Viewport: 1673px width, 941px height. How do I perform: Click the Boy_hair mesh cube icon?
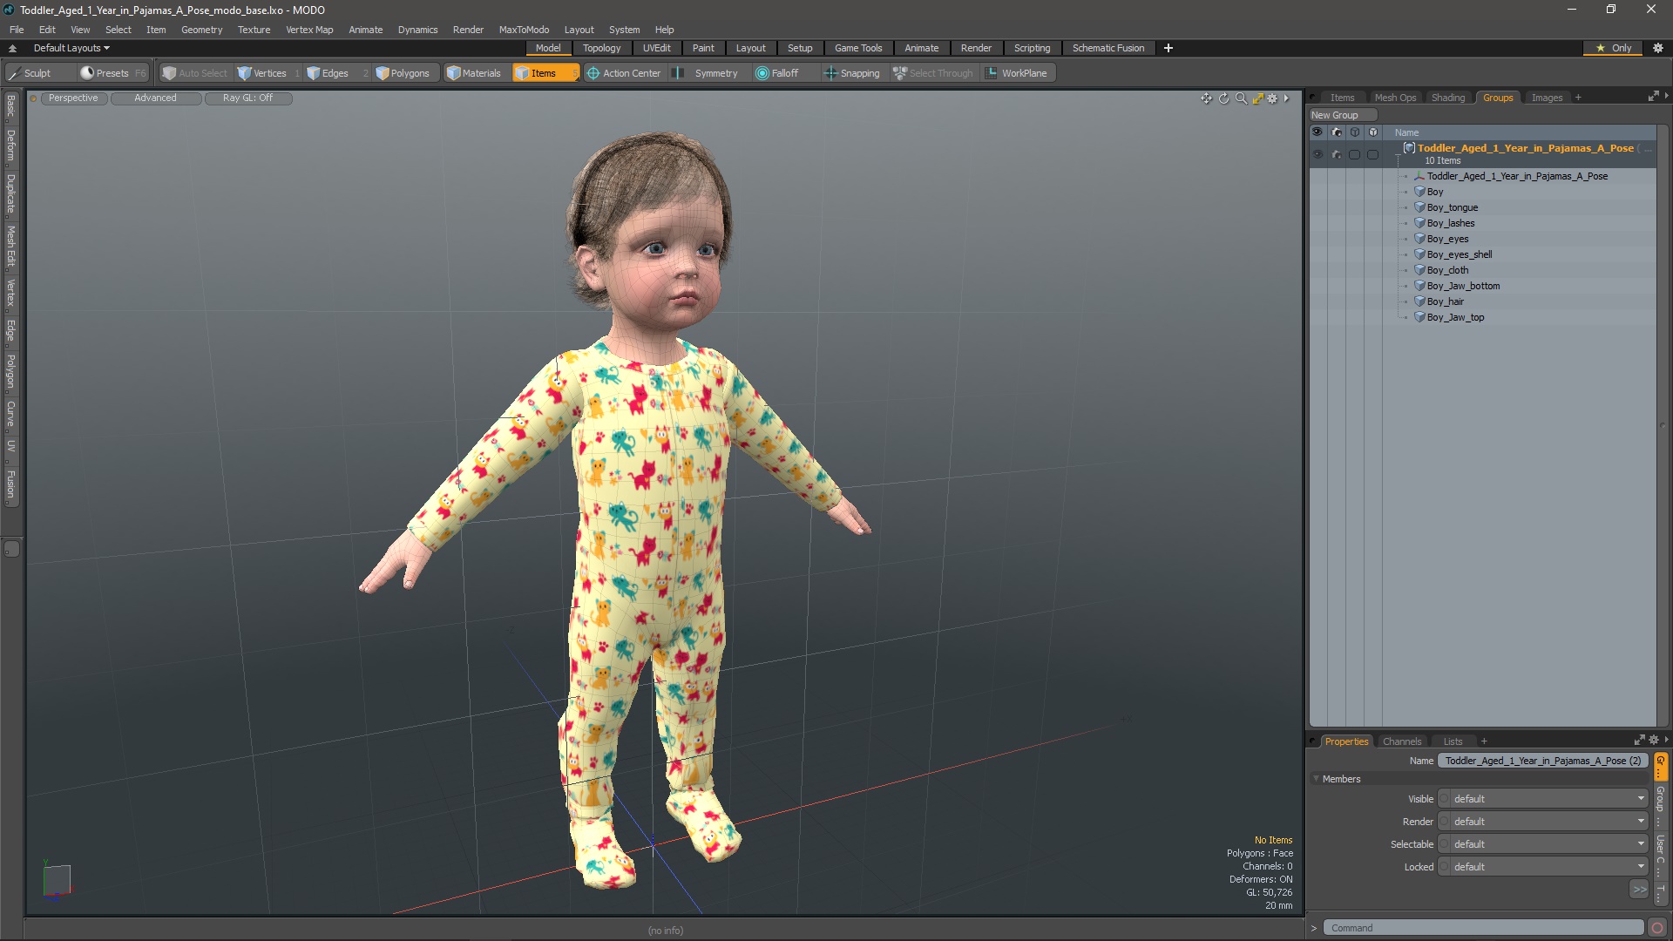click(1419, 301)
